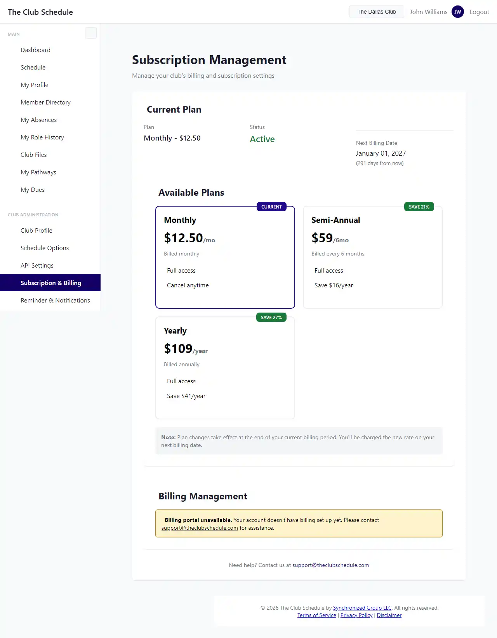Click The Dallas Club button in the header
This screenshot has width=497, height=638.
(376, 12)
